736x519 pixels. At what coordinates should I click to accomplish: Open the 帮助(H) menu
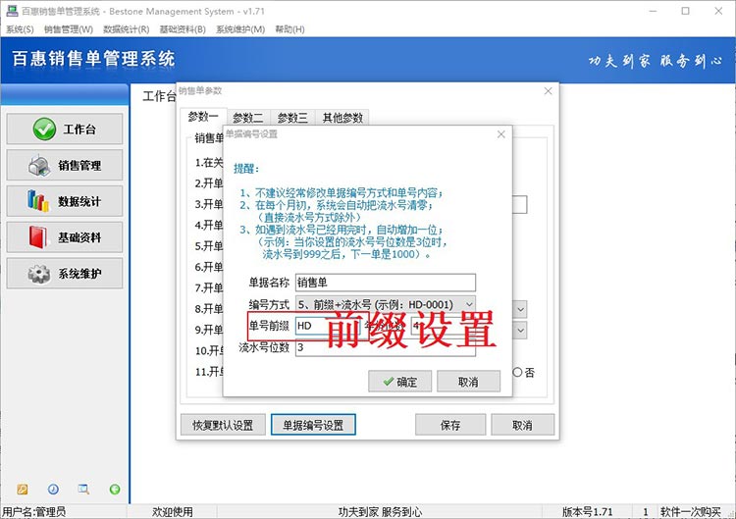pyautogui.click(x=289, y=29)
